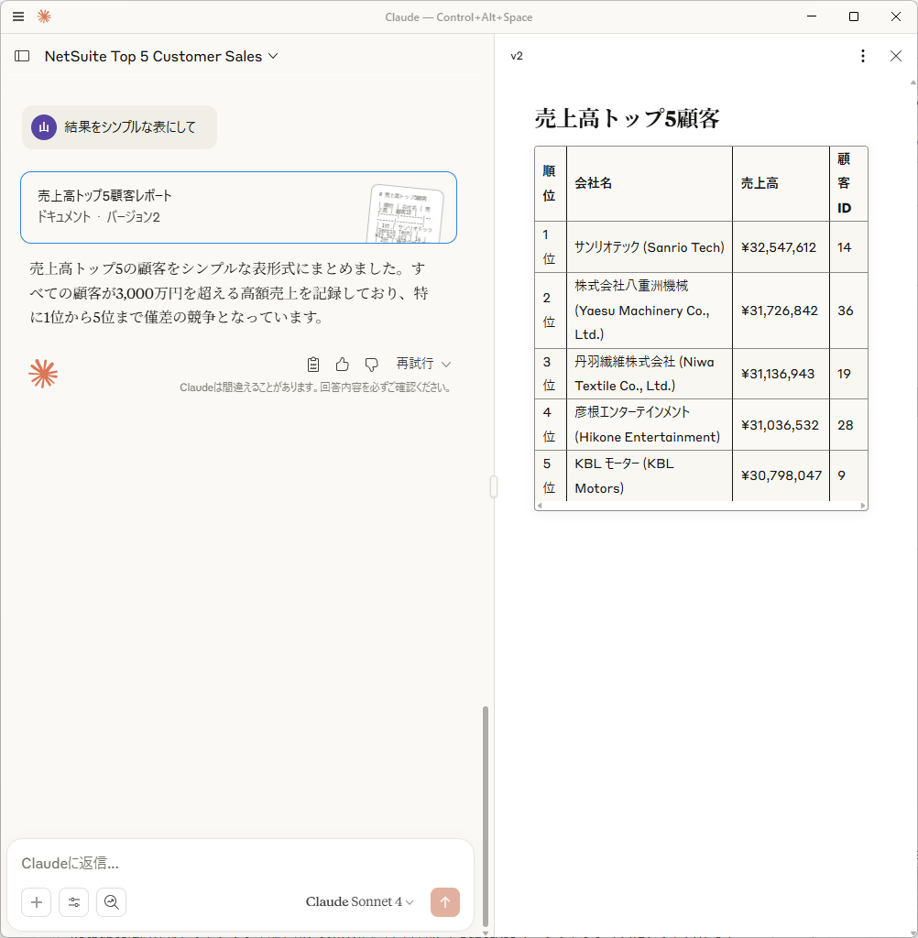Click the document preview thumbnail in the card

click(x=406, y=213)
